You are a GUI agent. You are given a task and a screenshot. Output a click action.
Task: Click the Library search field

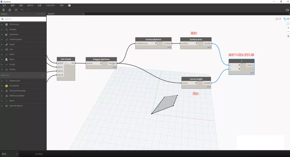(x=23, y=19)
